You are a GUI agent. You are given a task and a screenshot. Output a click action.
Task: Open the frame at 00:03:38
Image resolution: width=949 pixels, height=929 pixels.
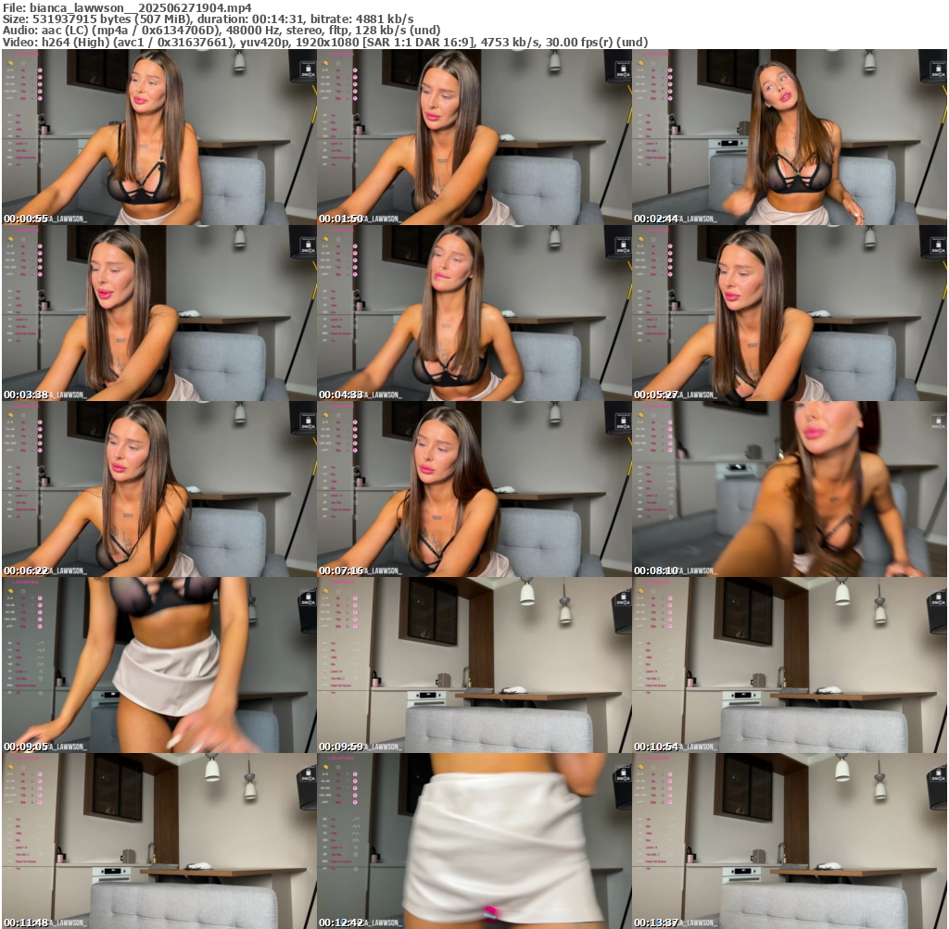[x=158, y=313]
